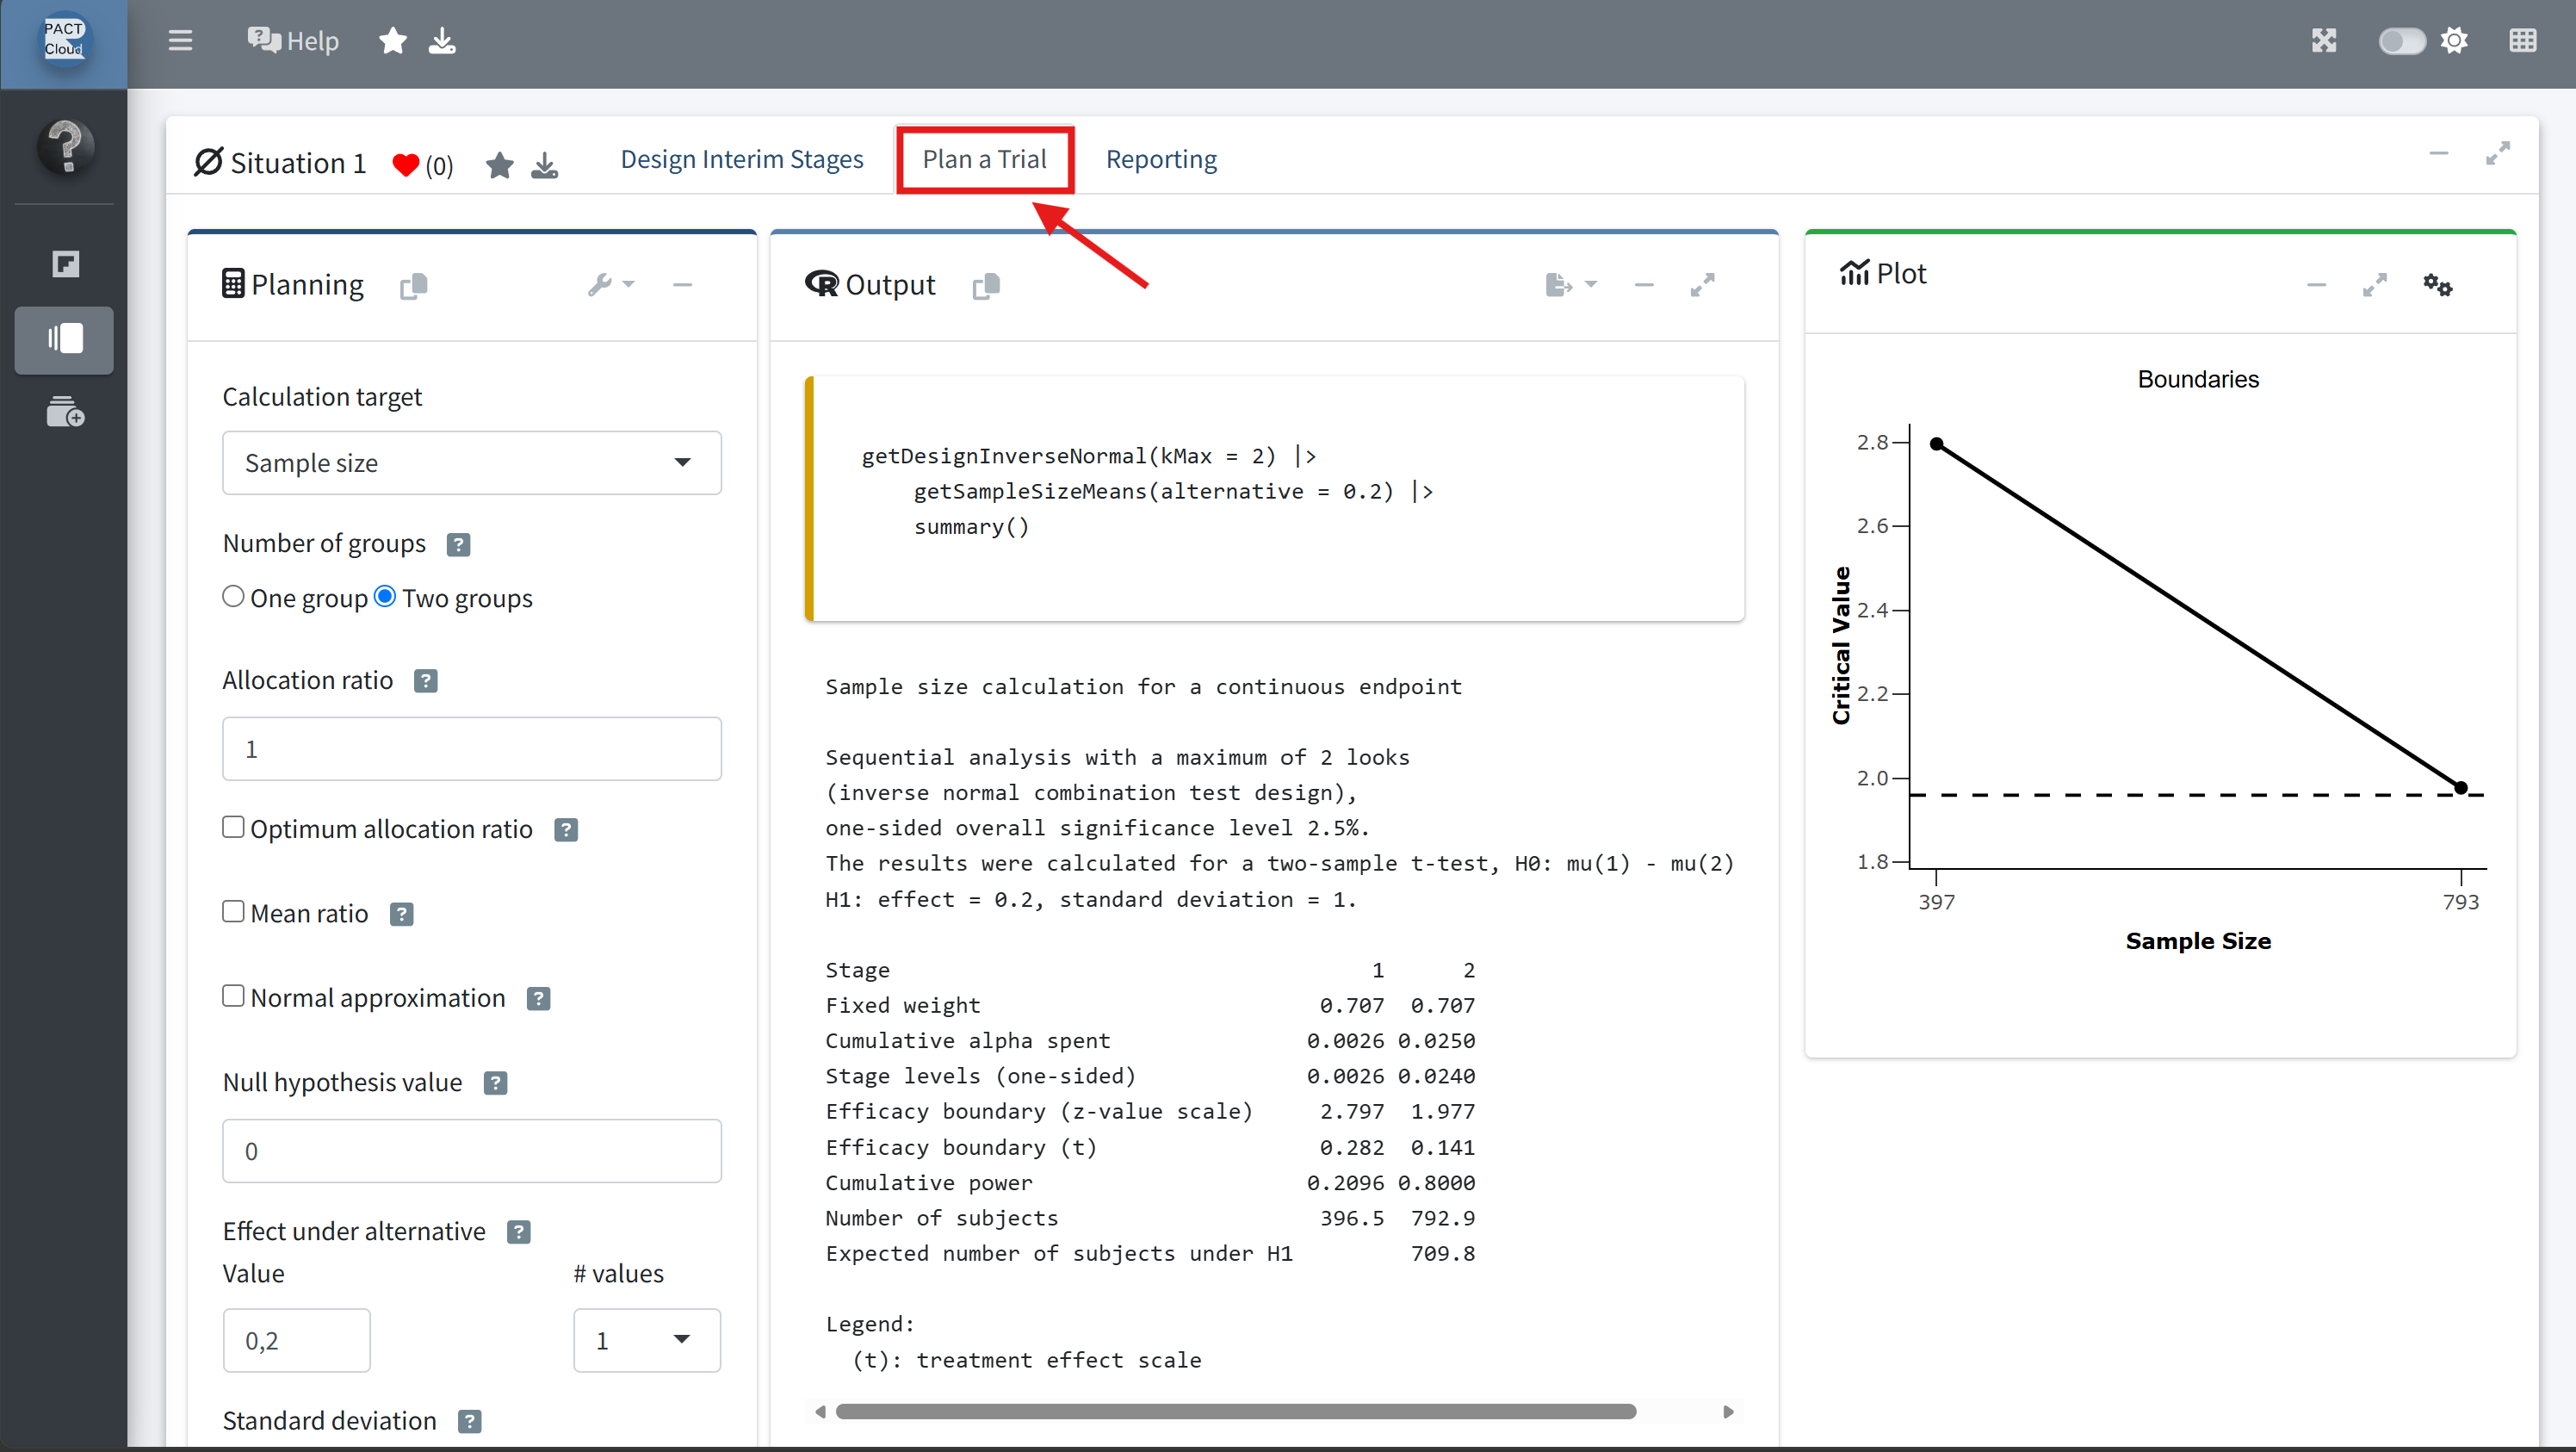This screenshot has height=1452, width=2576.
Task: Open Planning wrench tools dropdown
Action: click(x=610, y=285)
